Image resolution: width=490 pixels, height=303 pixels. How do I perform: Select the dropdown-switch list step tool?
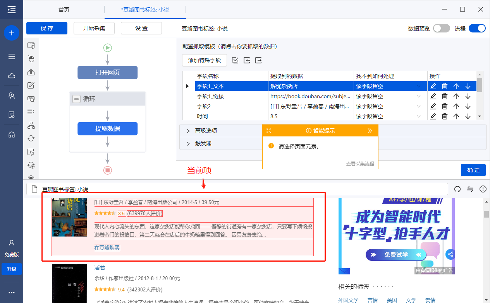(x=31, y=112)
